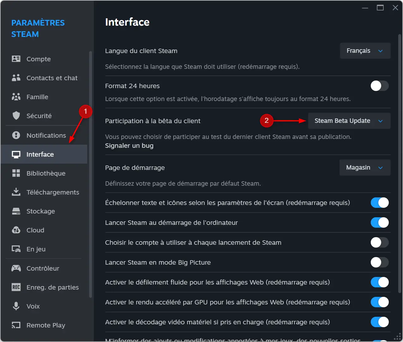Toggle Échelonner texte et icônes switch
Image resolution: width=403 pixels, height=342 pixels.
click(x=380, y=202)
